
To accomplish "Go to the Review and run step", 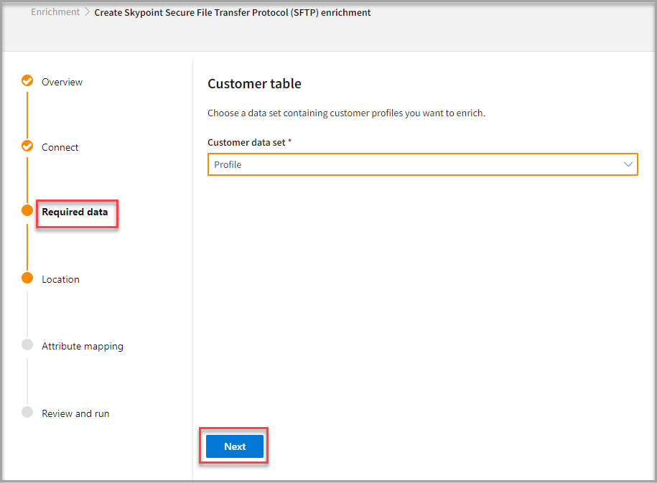I will pos(75,413).
